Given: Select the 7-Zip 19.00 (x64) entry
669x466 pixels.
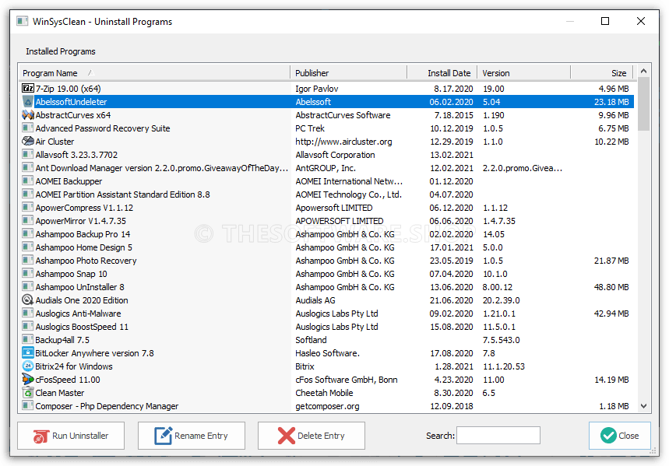Looking at the screenshot, I should (328, 88).
